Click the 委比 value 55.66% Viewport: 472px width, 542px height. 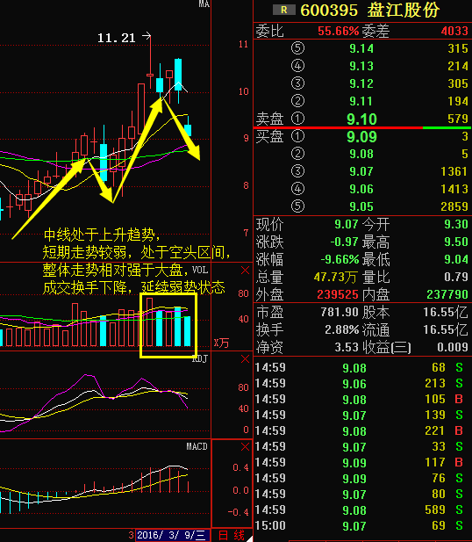point(338,31)
